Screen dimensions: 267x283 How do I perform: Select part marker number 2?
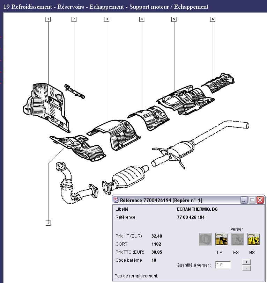point(48,223)
